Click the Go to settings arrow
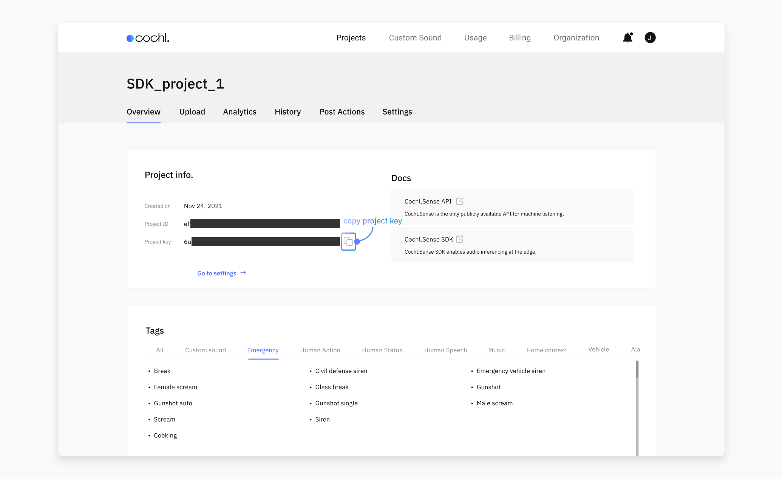 [x=243, y=273]
